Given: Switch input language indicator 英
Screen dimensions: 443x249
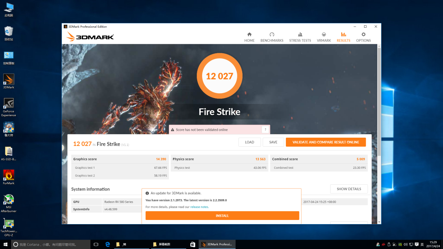Looking at the screenshot, I should [x=422, y=245].
